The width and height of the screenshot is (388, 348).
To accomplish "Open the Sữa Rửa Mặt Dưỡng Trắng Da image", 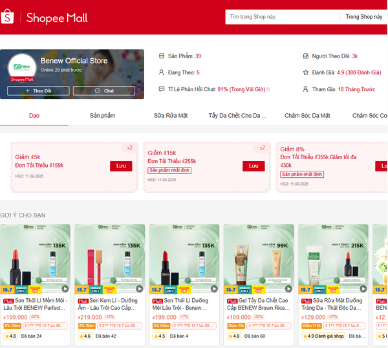I will [x=333, y=259].
